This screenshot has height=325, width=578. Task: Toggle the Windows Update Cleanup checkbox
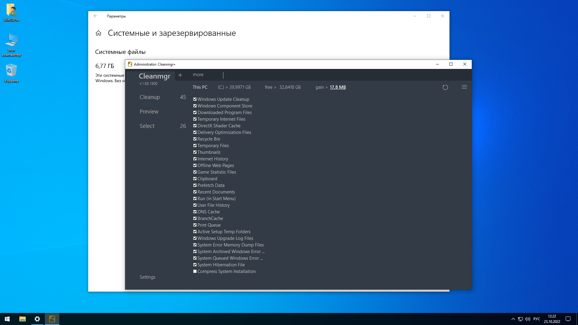click(194, 99)
